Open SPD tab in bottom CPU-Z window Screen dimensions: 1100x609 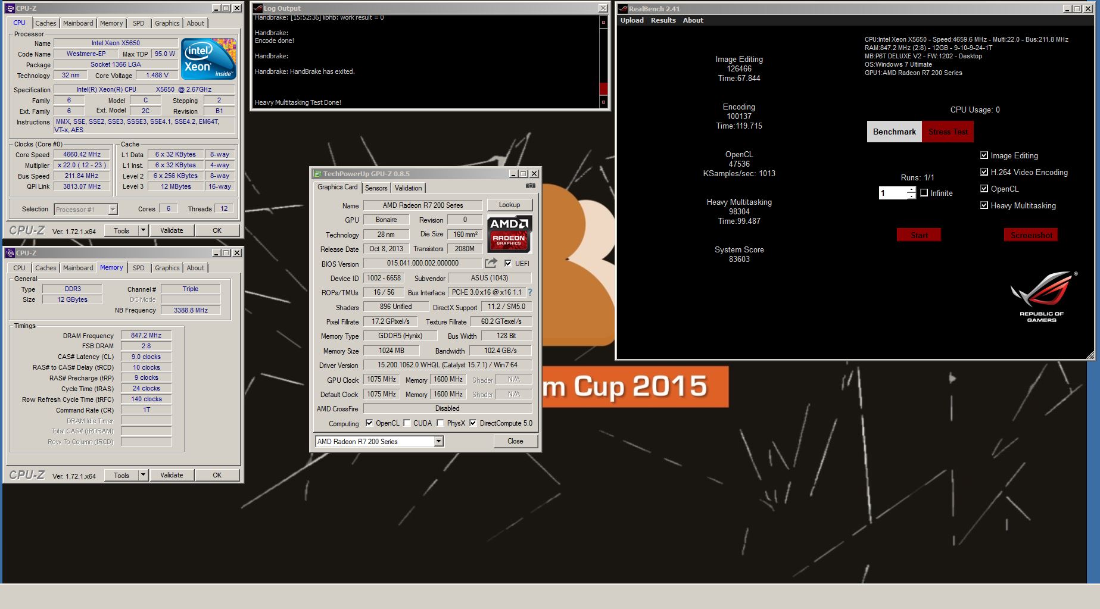[x=138, y=268]
